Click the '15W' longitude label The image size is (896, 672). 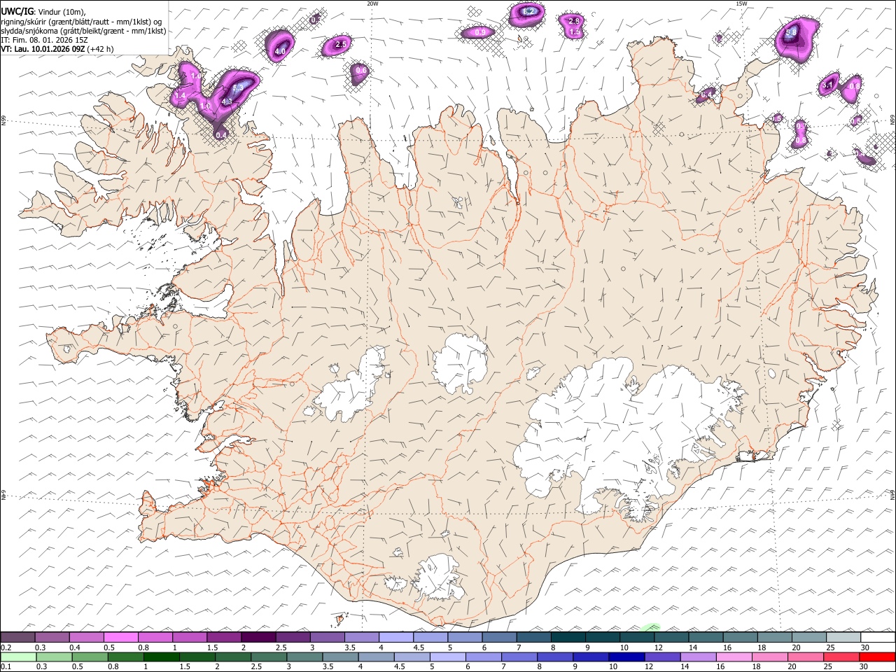tap(741, 3)
